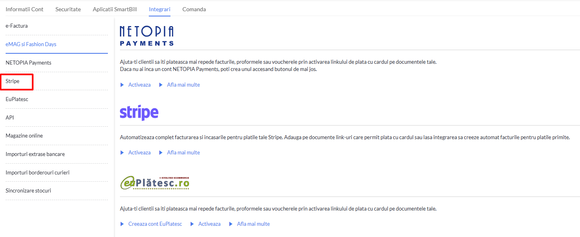Click triangle icon before Creeaza cont EuPlatesc

(122, 224)
